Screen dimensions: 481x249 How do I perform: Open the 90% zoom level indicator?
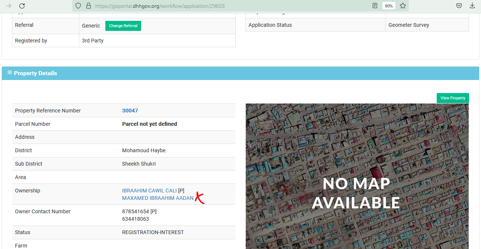(x=389, y=6)
